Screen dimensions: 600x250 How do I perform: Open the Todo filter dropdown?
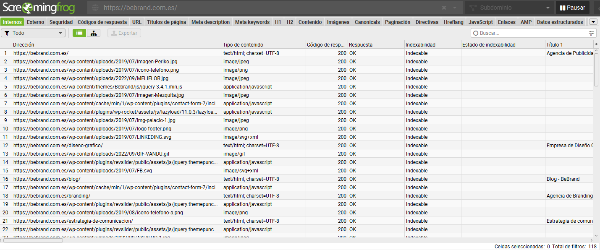click(33, 33)
